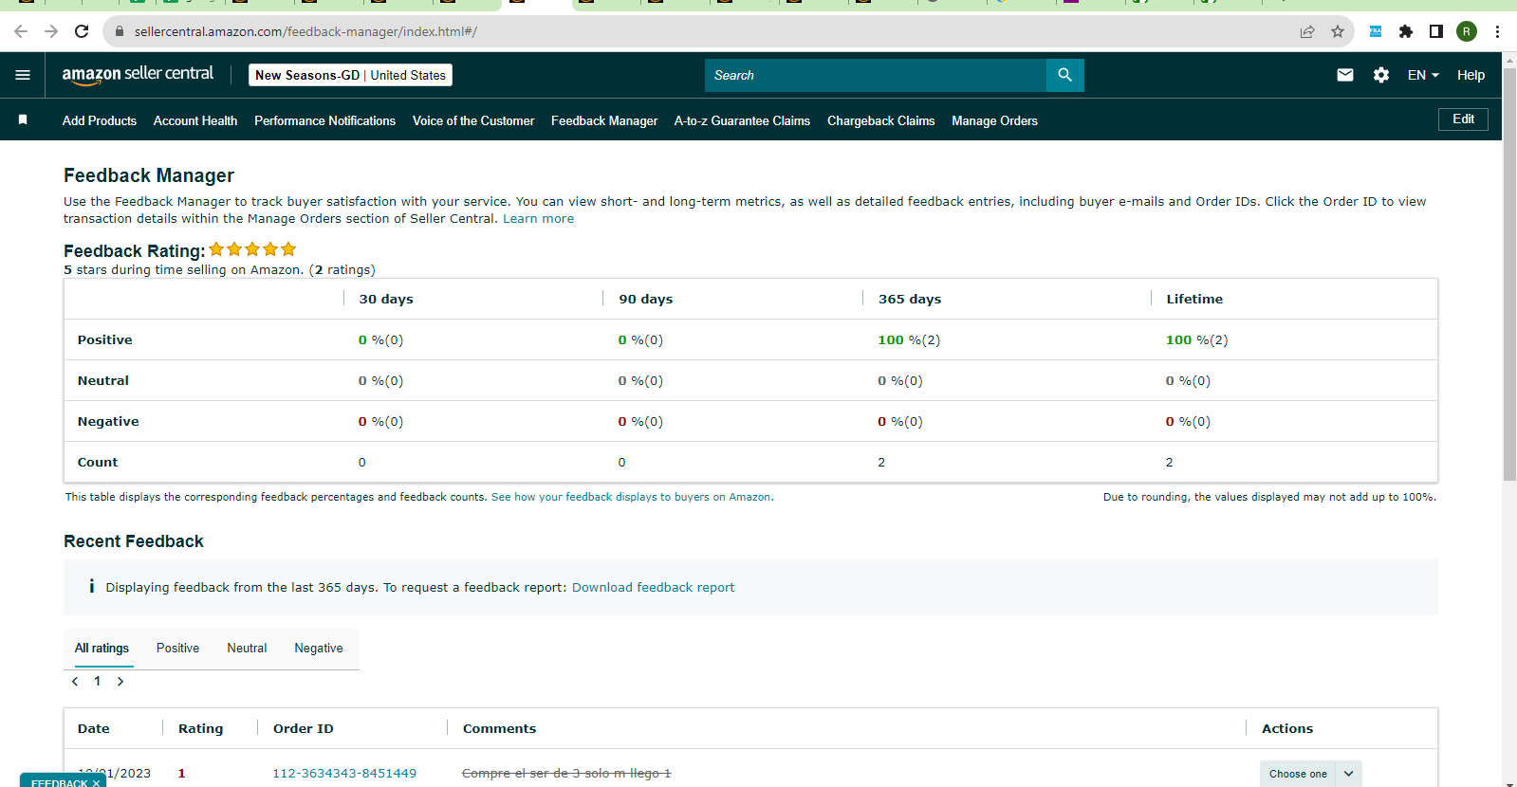Open Performance Notifications

coord(324,120)
